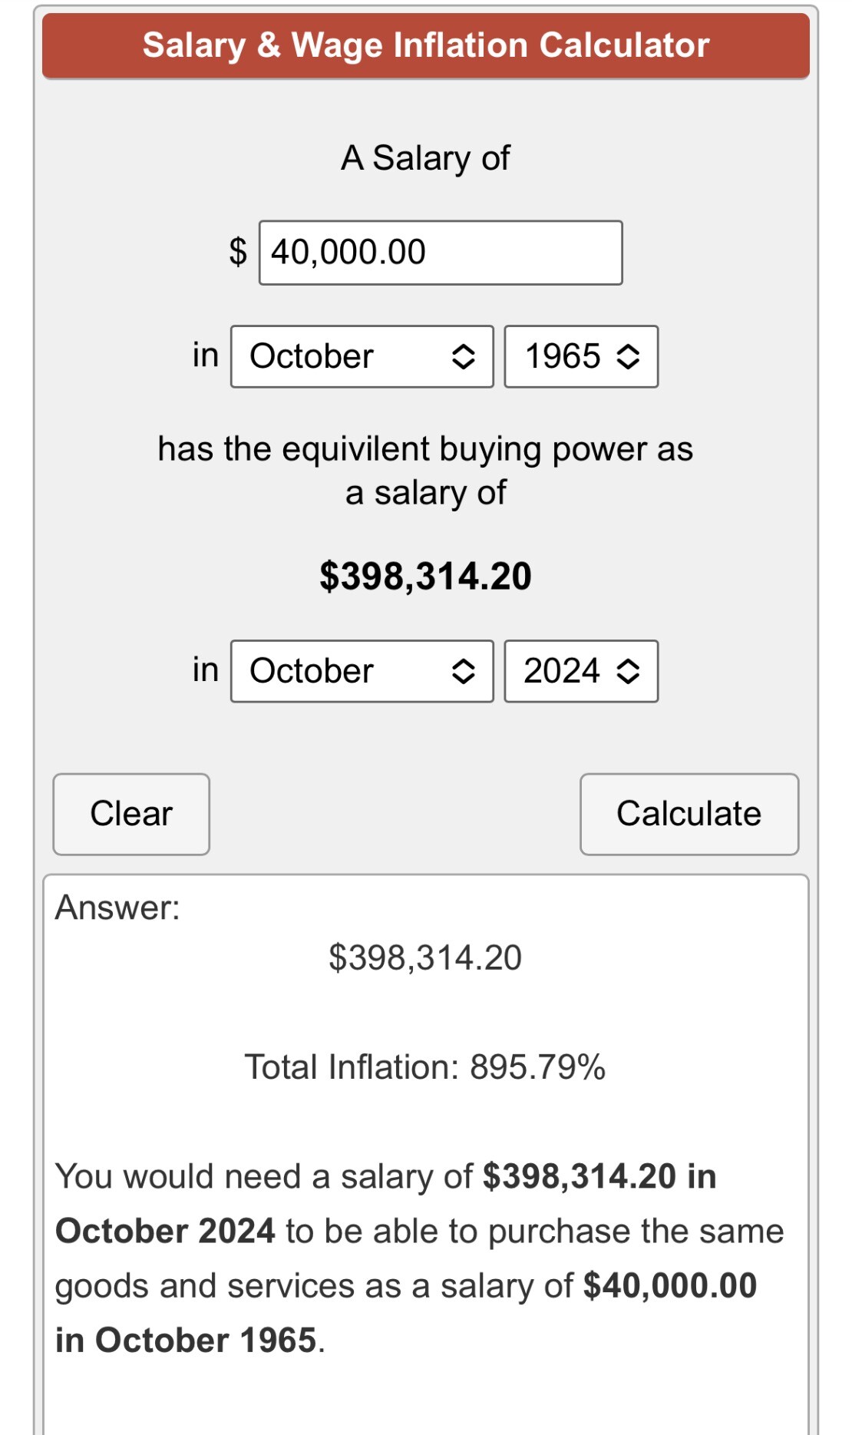Click the up-down arrows on the 1965 selector
Screen dimensions: 852x1435
point(628,356)
